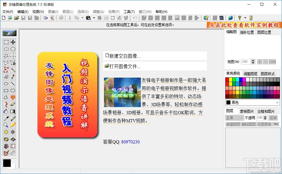Image resolution: width=282 pixels, height=174 pixels.
Task: Select the magnifier zoom tool
Action: (x=6, y=125)
